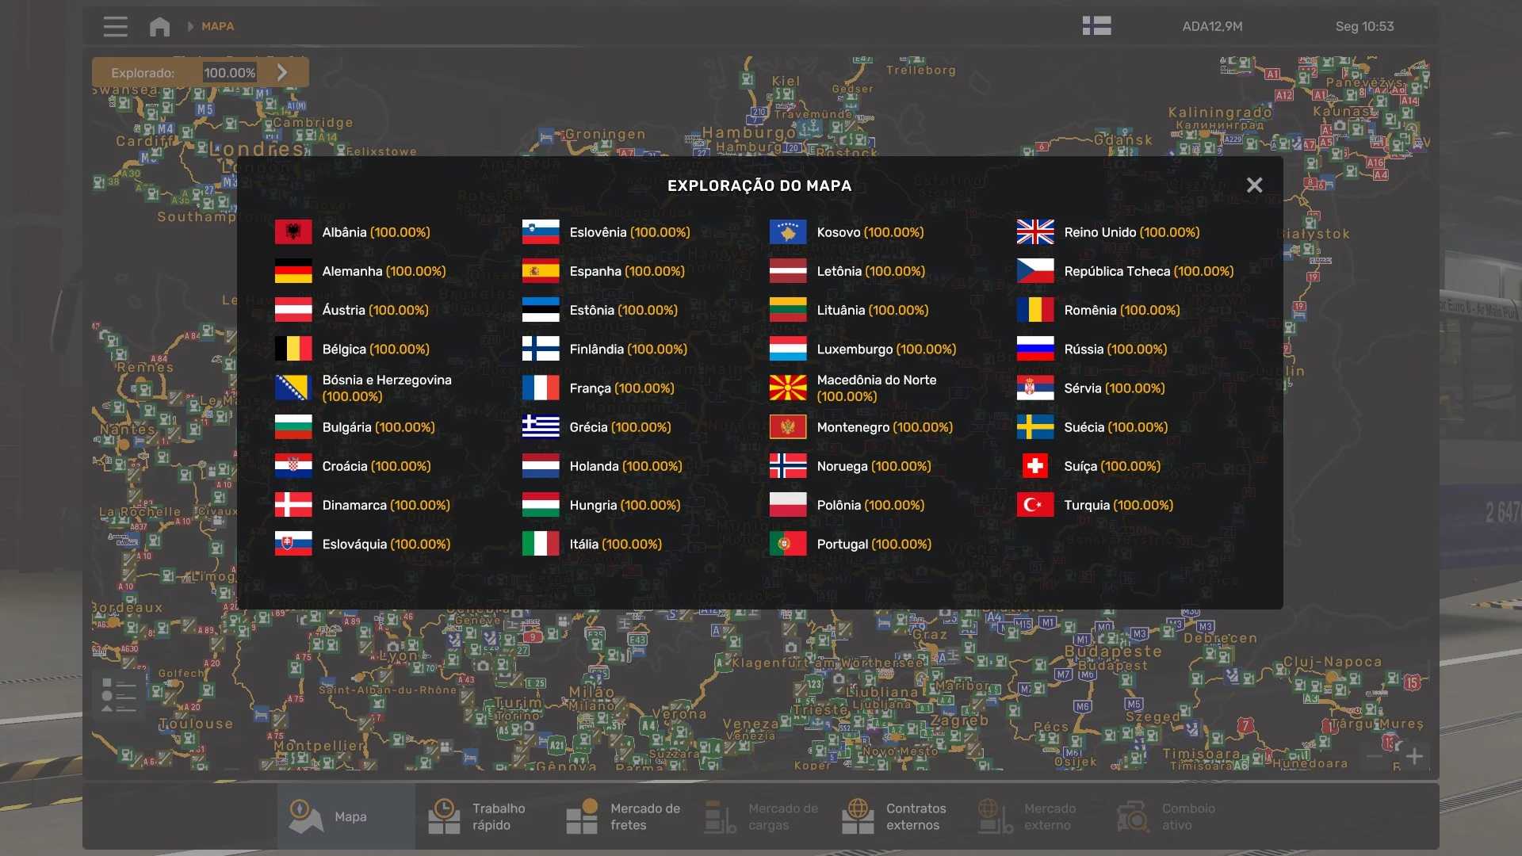Click the Albânia flag icon
Image resolution: width=1522 pixels, height=856 pixels.
click(293, 232)
